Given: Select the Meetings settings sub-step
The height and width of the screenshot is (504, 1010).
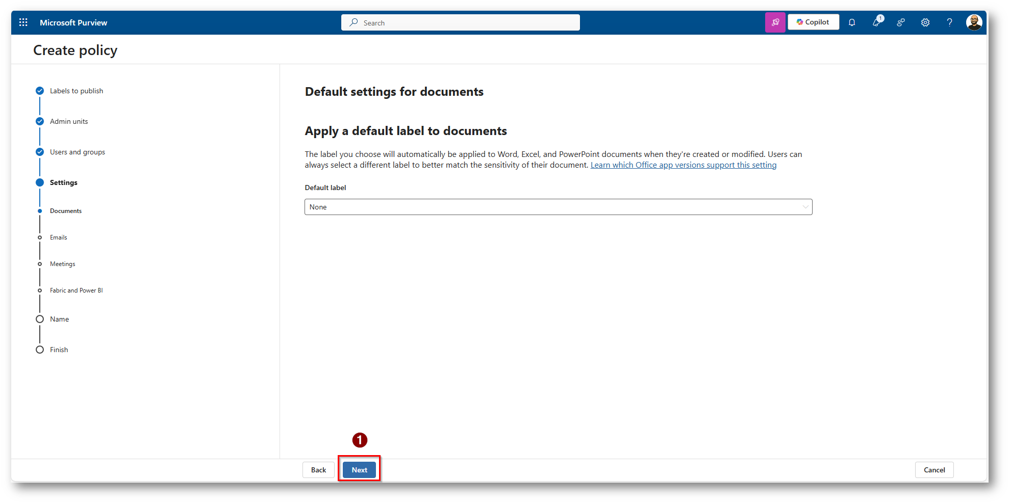Looking at the screenshot, I should (62, 264).
